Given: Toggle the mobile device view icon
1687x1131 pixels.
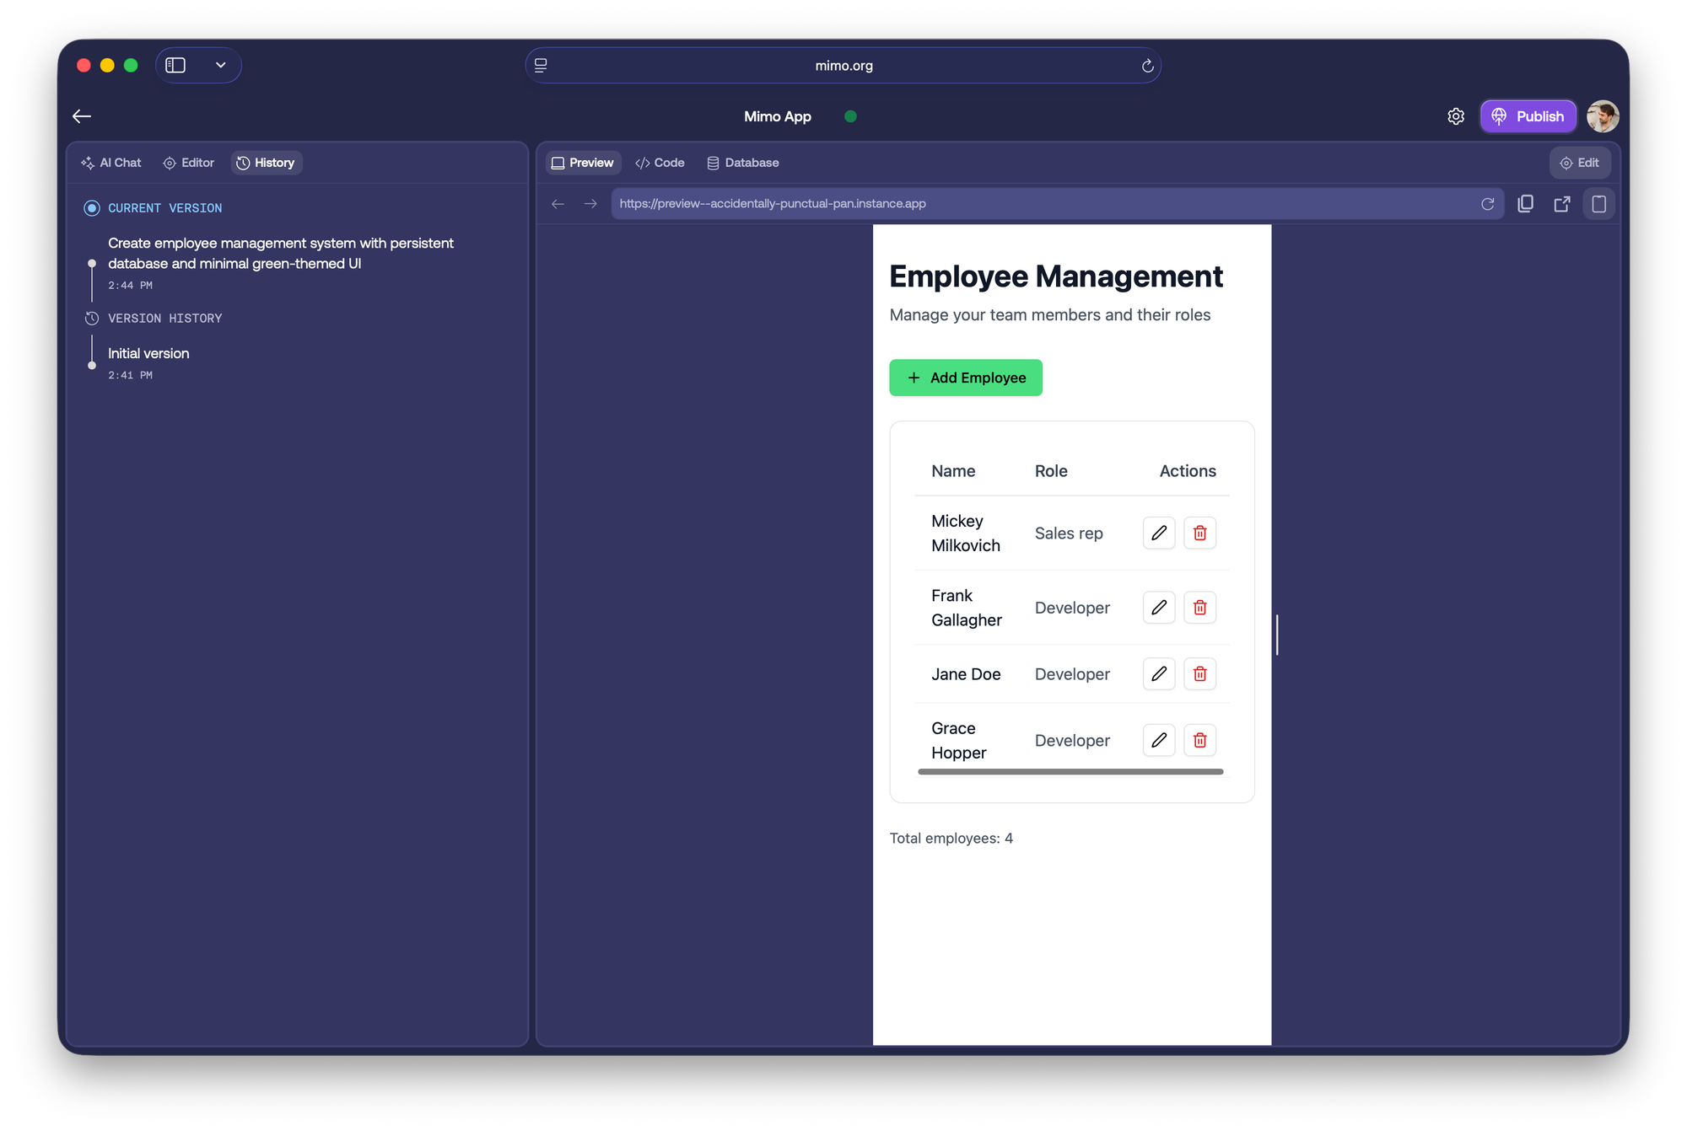Looking at the screenshot, I should pyautogui.click(x=1598, y=204).
